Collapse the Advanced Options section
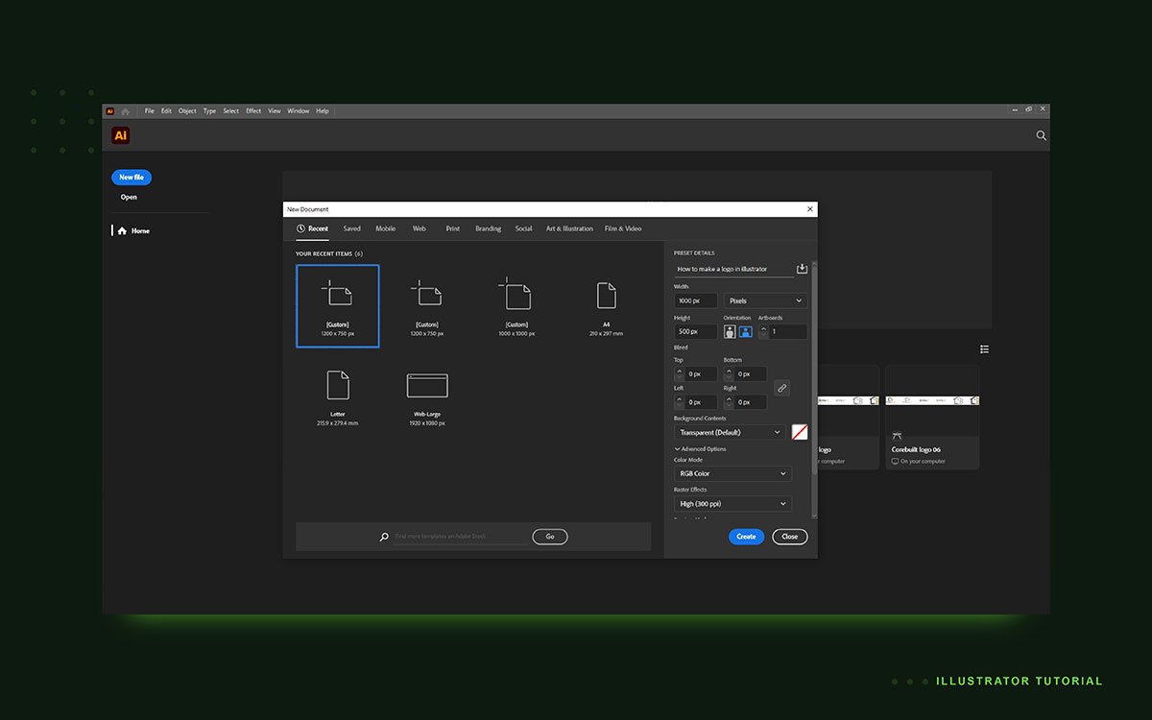Image resolution: width=1152 pixels, height=720 pixels. pyautogui.click(x=701, y=448)
